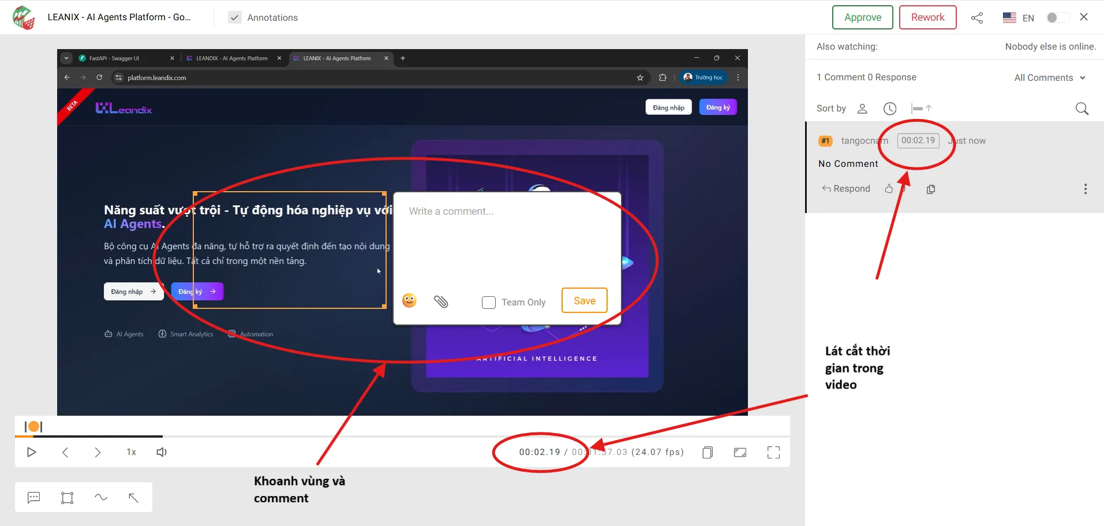This screenshot has height=526, width=1104.
Task: Click the 1 Comment 0 Response count
Action: click(866, 77)
